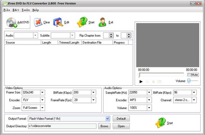This screenshot has height=135, width=205.
Task: Click the Default button
Action: 121,119
